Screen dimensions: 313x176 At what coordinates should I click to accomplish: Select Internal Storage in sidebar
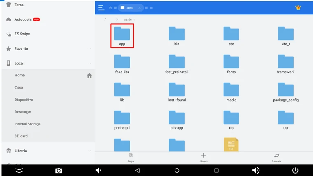pyautogui.click(x=28, y=124)
